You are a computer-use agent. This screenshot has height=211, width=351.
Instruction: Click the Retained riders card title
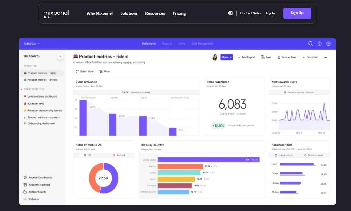tap(282, 145)
